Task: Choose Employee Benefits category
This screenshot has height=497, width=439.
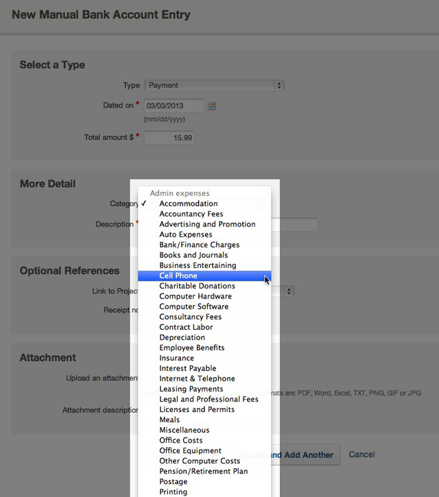Action: click(191, 348)
